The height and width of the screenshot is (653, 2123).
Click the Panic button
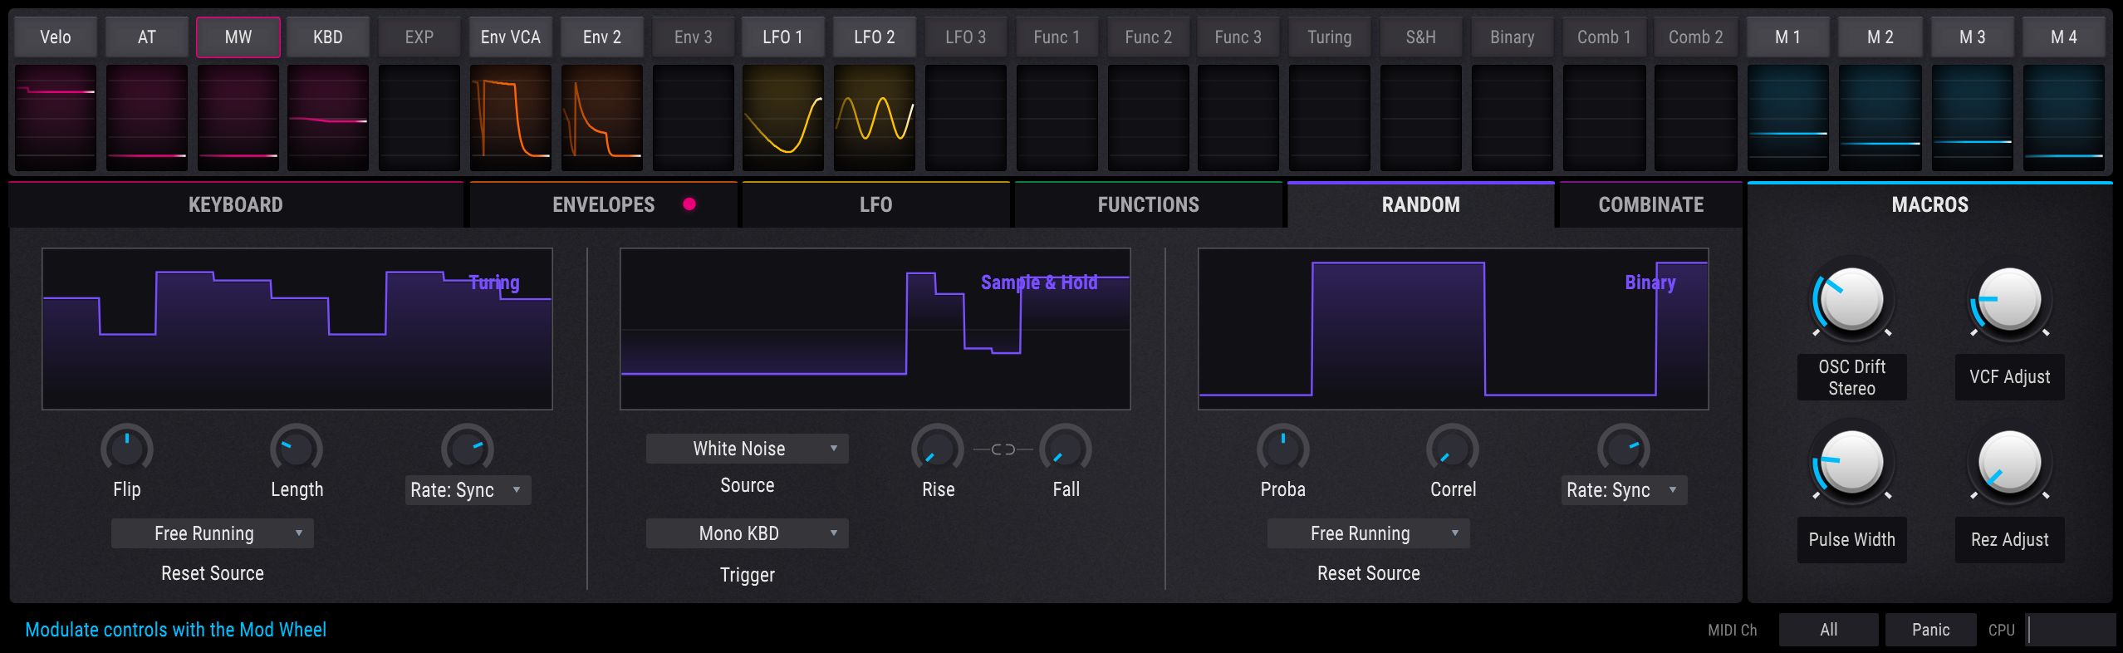pyautogui.click(x=1931, y=630)
